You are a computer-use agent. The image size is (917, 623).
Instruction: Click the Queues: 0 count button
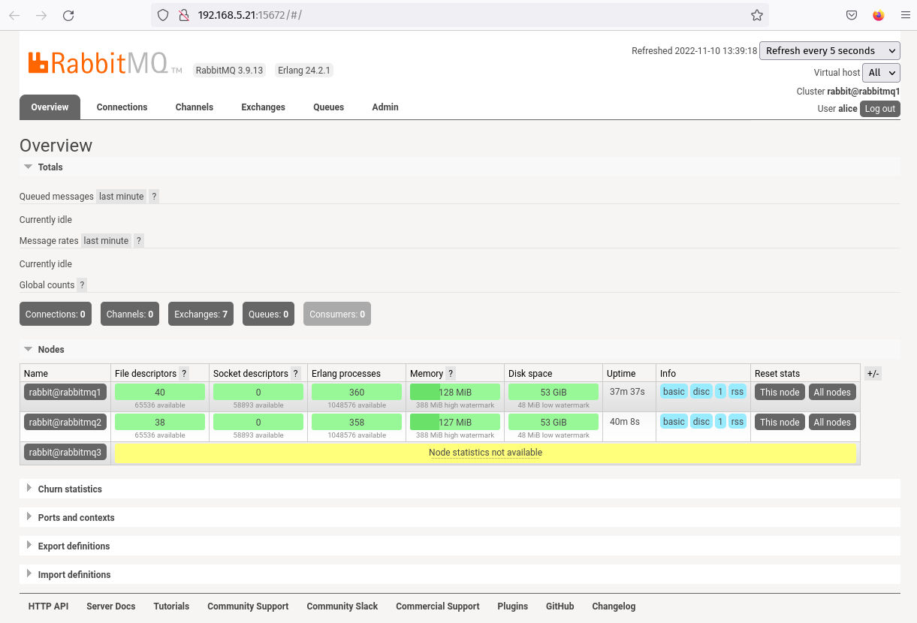click(x=268, y=315)
